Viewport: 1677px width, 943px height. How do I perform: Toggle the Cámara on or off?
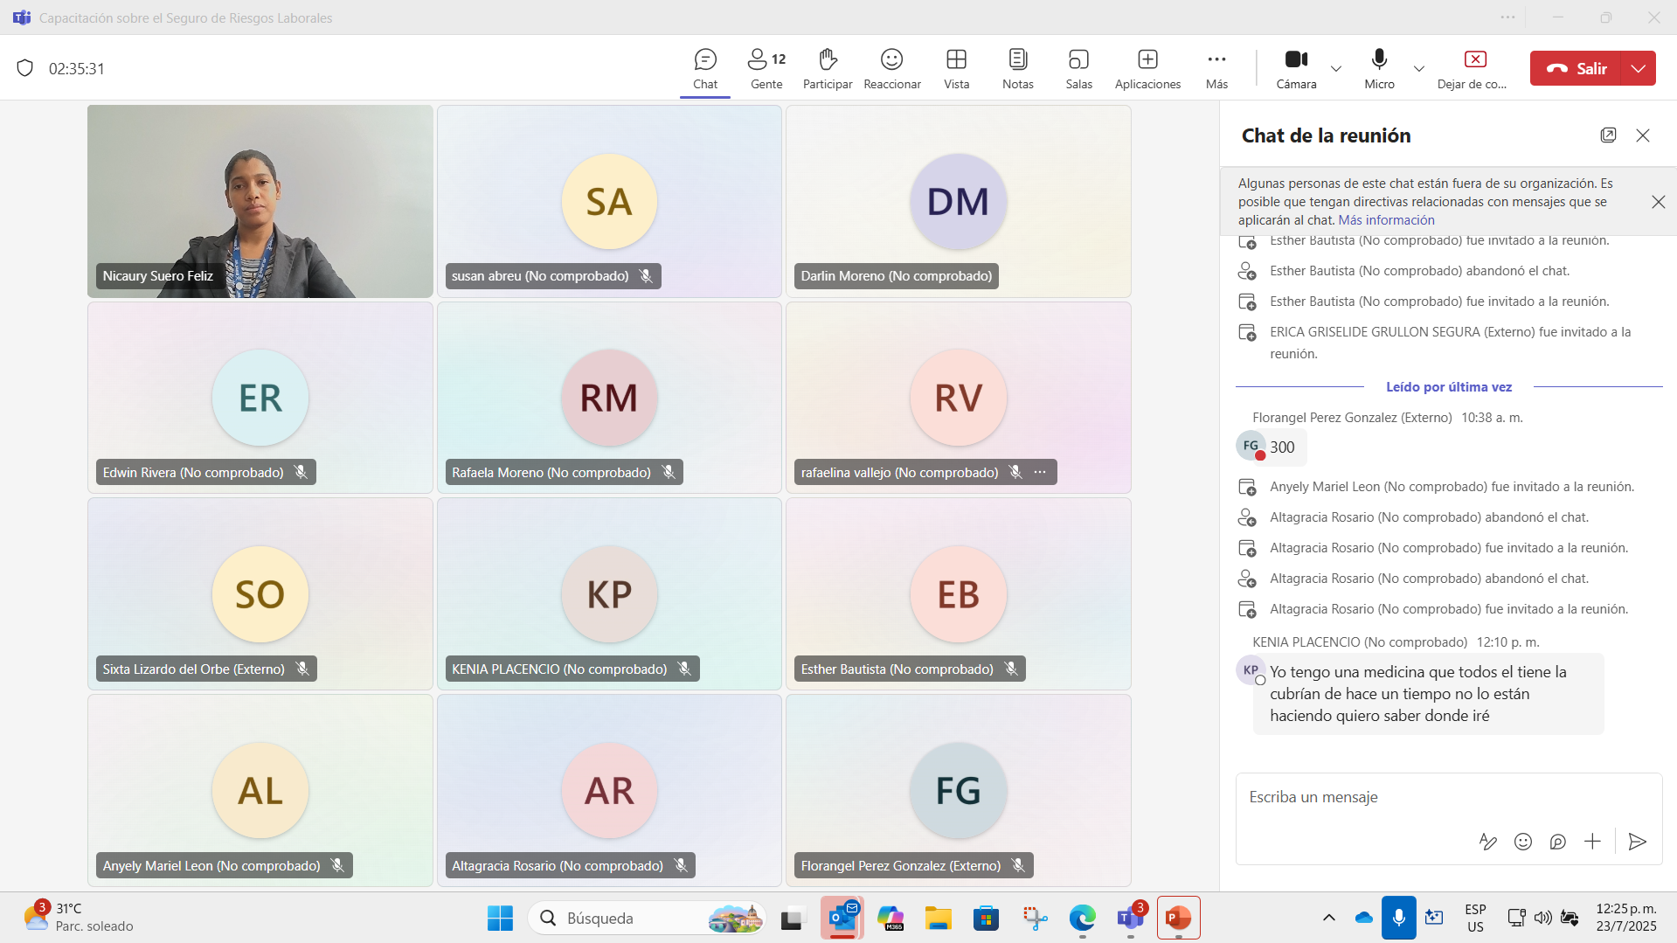(1296, 68)
